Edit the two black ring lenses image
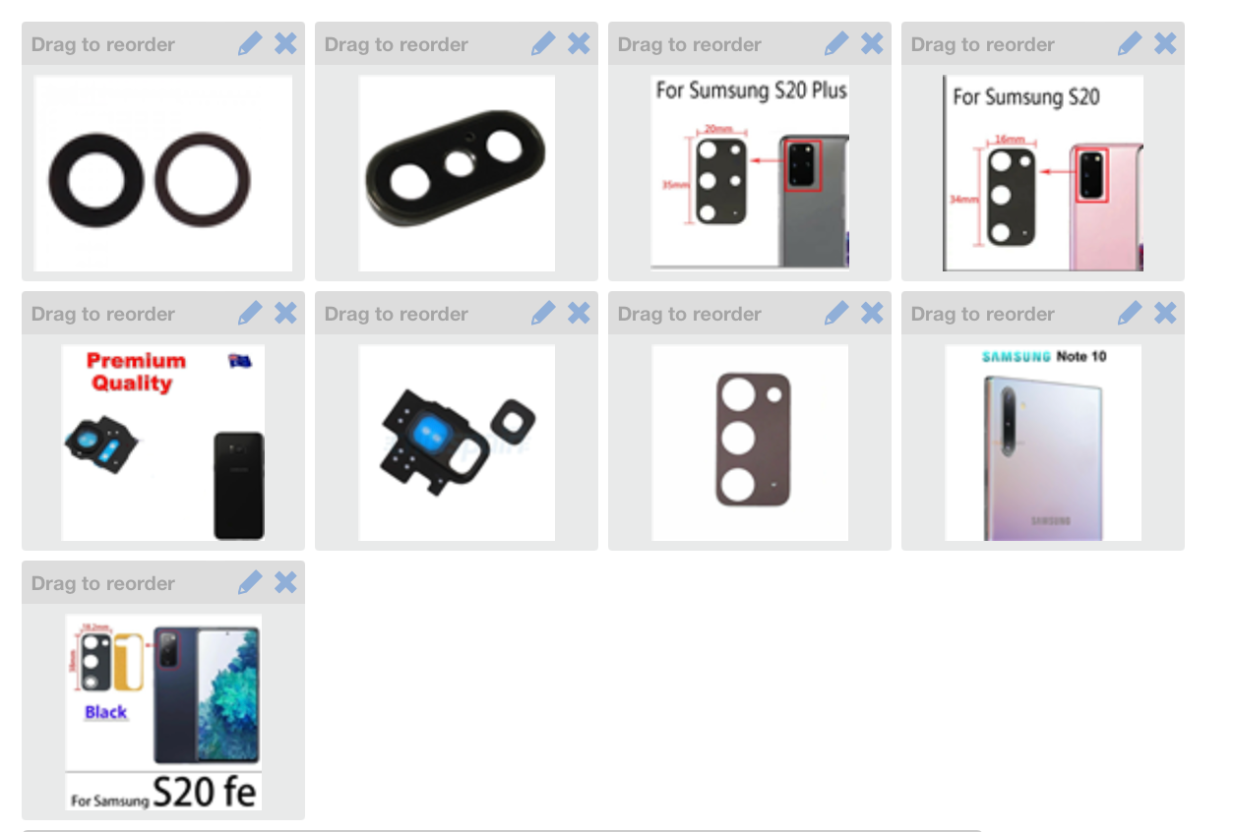Screen dimensions: 1234x832 coord(250,43)
